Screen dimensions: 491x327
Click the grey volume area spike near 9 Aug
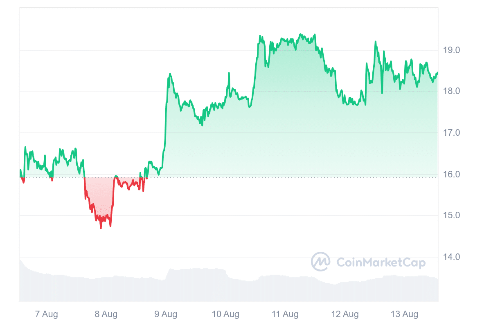pyautogui.click(x=170, y=270)
